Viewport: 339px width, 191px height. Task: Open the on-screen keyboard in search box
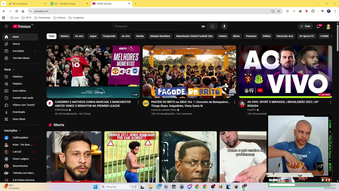pyautogui.click(x=203, y=26)
